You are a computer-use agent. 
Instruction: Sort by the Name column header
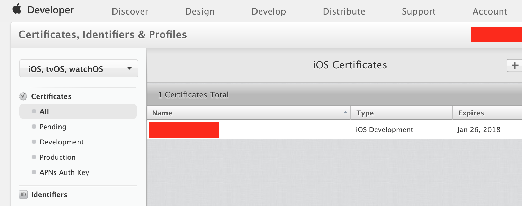(249, 113)
